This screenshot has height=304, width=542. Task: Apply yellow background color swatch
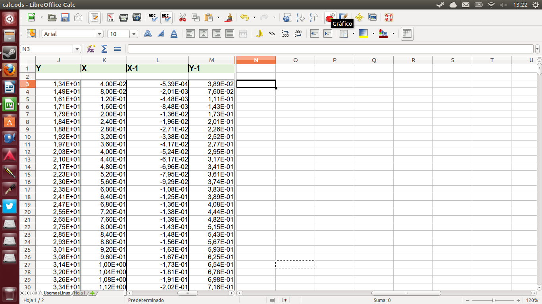tap(363, 34)
